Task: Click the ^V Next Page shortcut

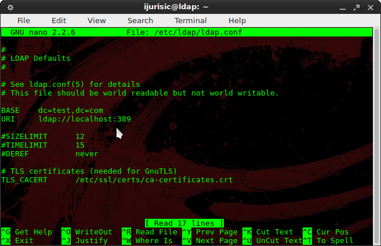Action: (210, 241)
